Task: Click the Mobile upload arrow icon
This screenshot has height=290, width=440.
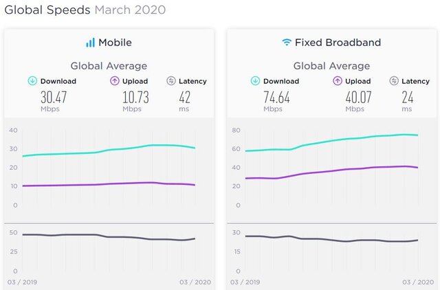Action: click(x=115, y=81)
